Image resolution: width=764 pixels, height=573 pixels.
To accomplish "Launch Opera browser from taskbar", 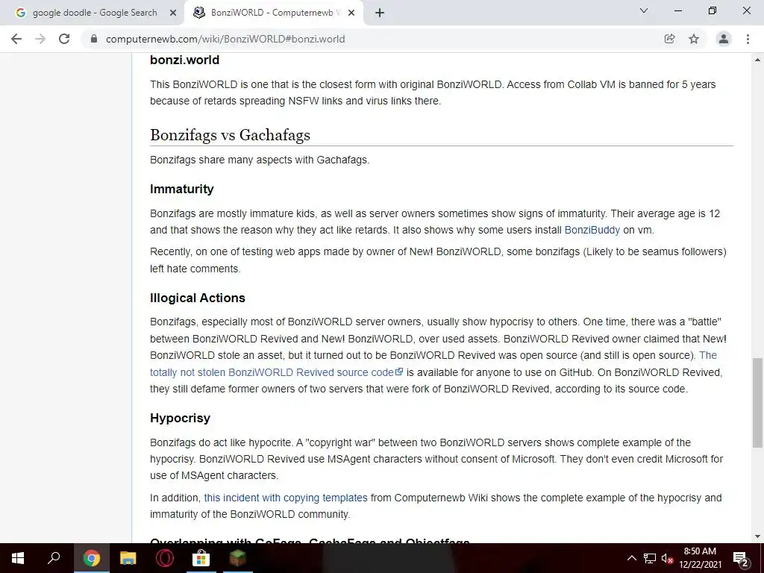I will (x=165, y=558).
